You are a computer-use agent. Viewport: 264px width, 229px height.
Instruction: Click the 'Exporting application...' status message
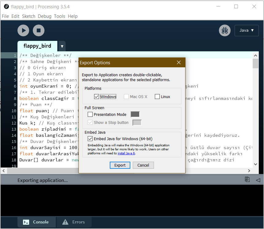(x=42, y=180)
